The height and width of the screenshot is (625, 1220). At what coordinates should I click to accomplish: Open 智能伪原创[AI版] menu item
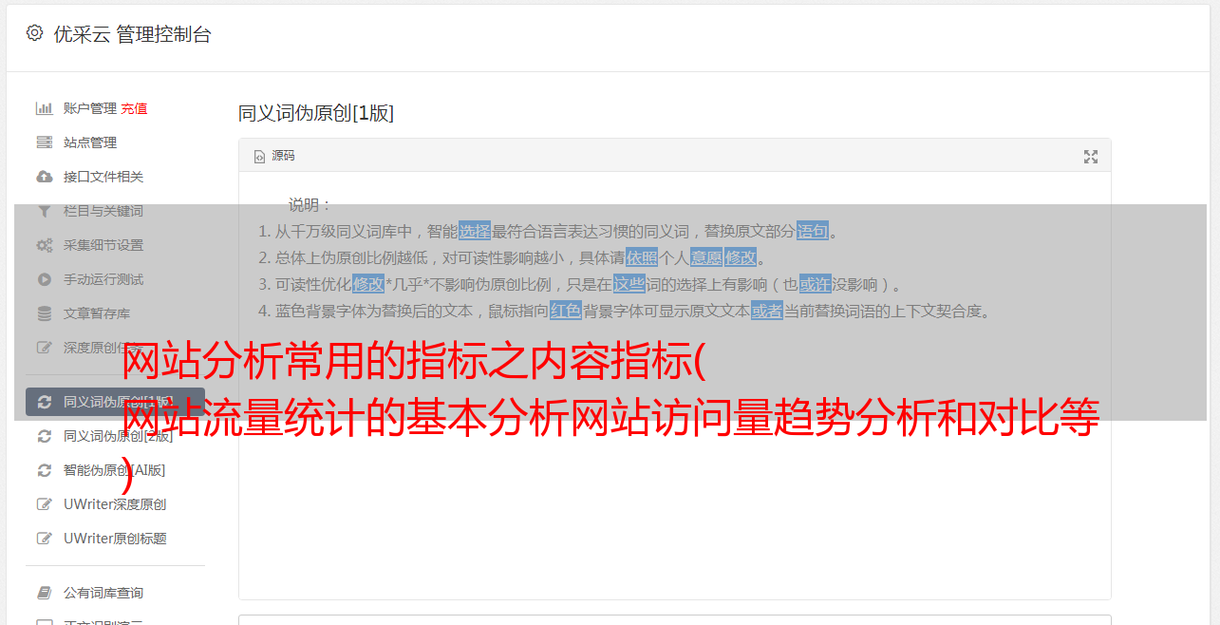pyautogui.click(x=115, y=470)
